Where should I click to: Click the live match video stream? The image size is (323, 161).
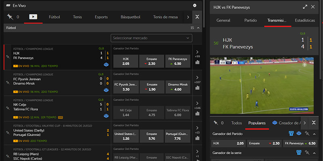262,85
